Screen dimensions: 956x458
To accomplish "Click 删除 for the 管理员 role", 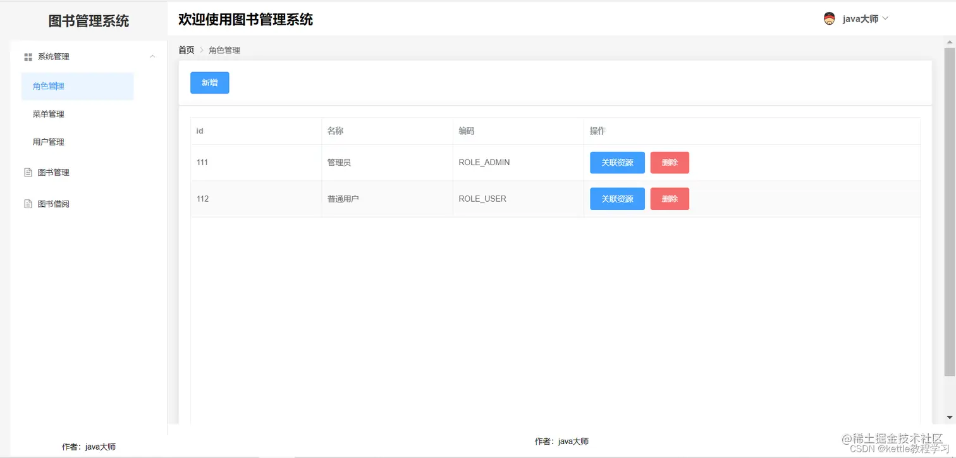I will (x=670, y=163).
